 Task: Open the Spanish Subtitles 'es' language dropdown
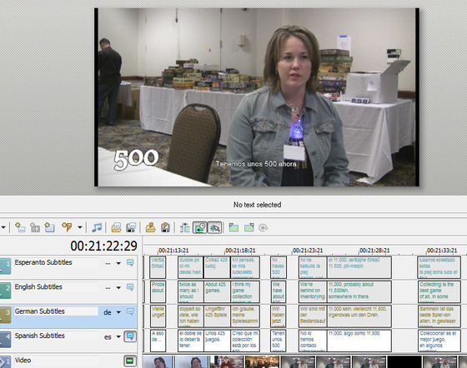(118, 337)
